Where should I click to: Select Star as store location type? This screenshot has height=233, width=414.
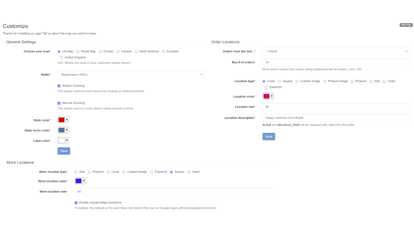[76, 172]
